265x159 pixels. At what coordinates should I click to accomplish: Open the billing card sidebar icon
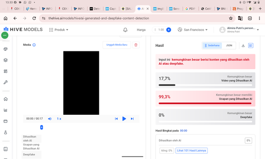(x=5, y=121)
